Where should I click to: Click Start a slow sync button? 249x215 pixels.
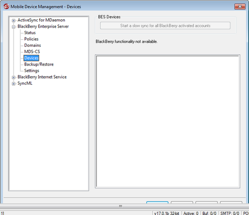pos(165,26)
